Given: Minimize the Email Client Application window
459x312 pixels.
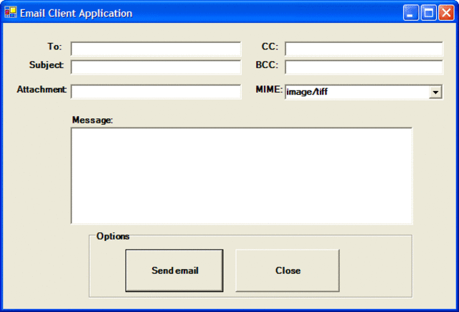Looking at the screenshot, I should [410, 13].
